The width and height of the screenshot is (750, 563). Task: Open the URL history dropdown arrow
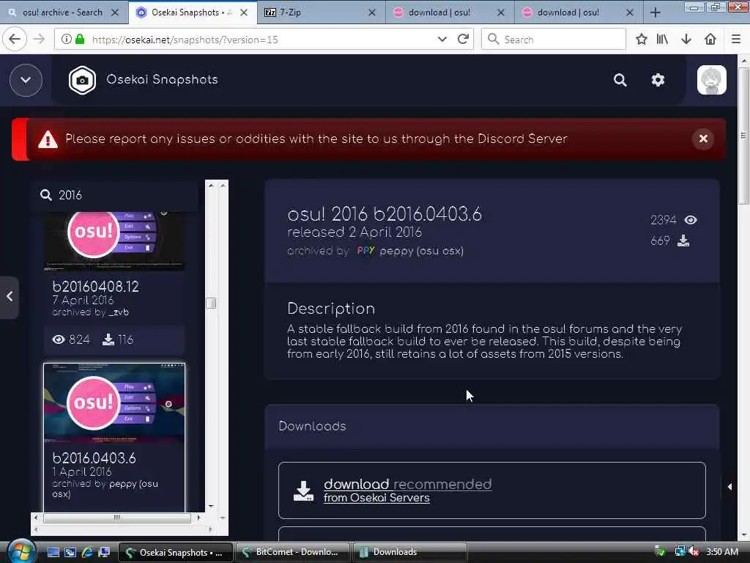[x=442, y=40]
